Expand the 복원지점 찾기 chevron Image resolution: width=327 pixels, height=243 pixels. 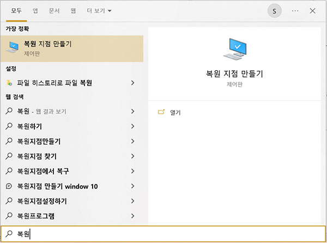pyautogui.click(x=132, y=156)
